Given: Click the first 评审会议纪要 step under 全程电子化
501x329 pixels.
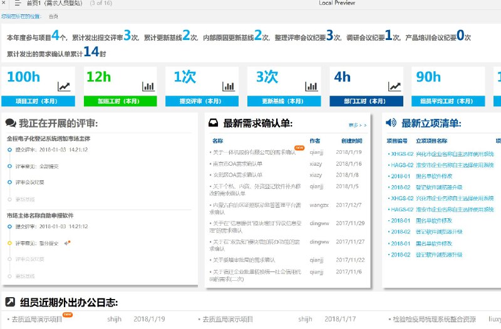Looking at the screenshot, I should [29, 182].
